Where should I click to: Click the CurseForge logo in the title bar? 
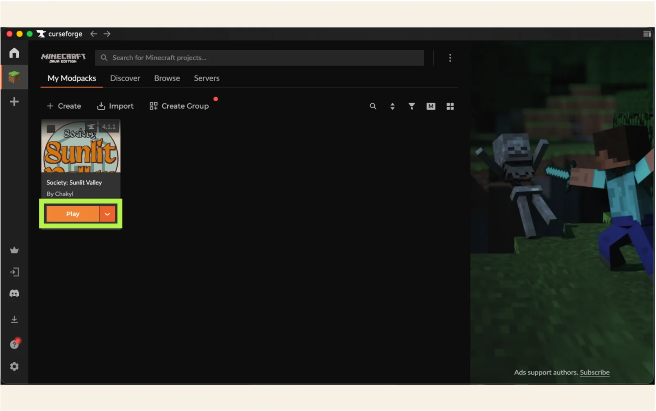[60, 34]
